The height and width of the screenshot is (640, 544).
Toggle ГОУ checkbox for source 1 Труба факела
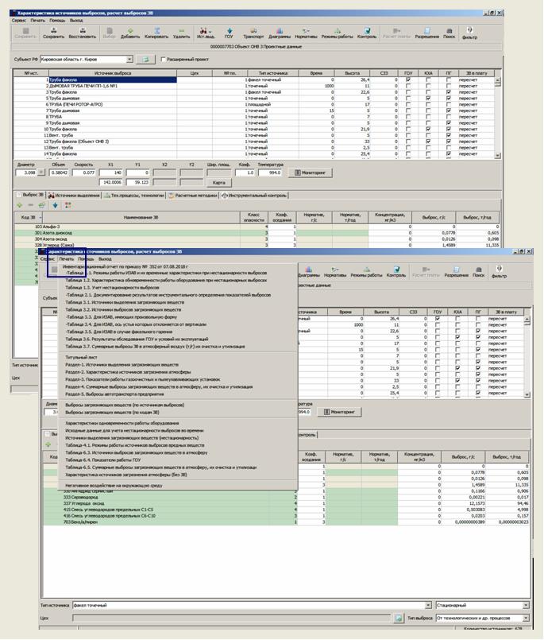tap(408, 80)
